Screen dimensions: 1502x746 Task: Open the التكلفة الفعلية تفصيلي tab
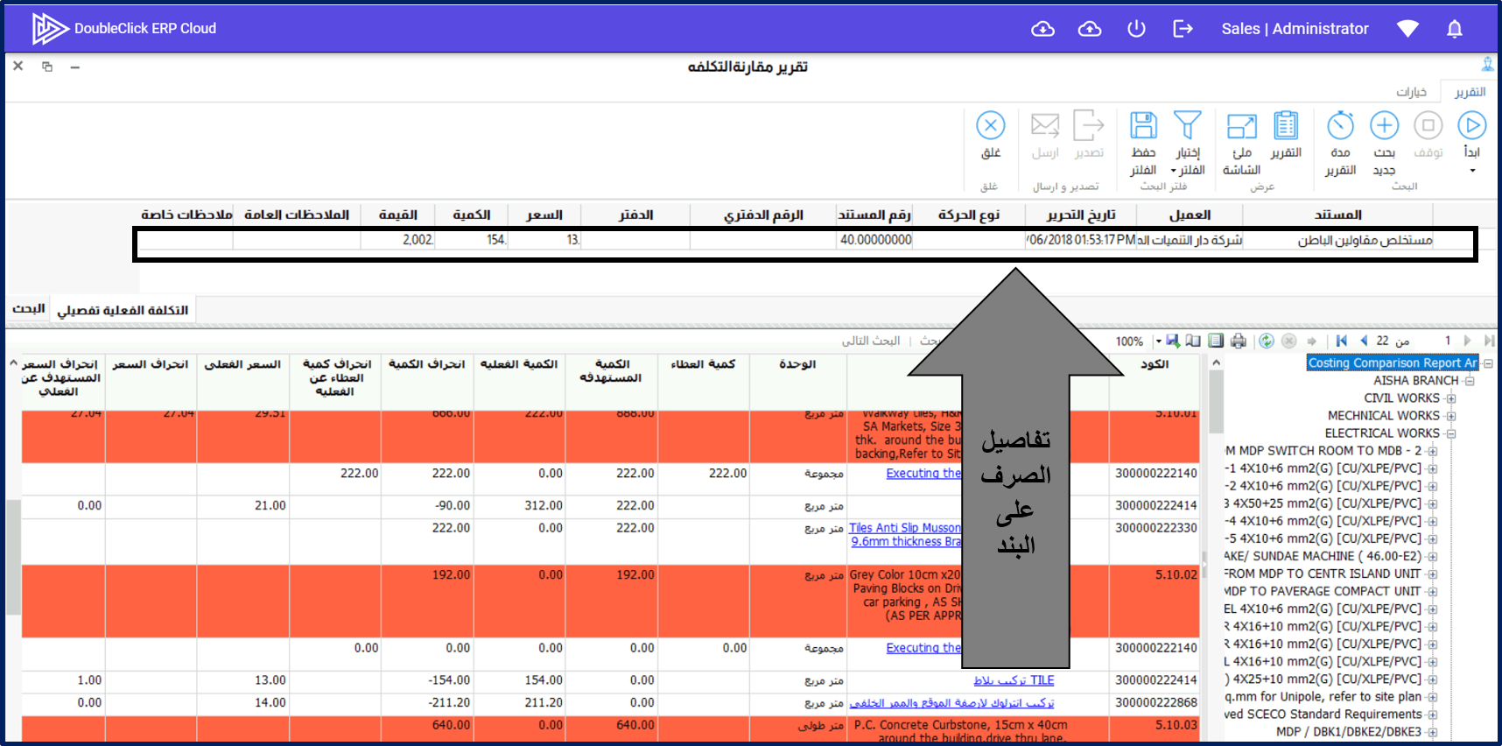[x=123, y=310]
